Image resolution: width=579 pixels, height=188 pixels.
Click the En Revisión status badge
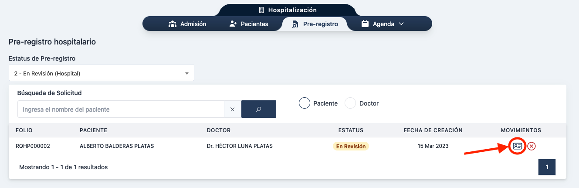(351, 146)
